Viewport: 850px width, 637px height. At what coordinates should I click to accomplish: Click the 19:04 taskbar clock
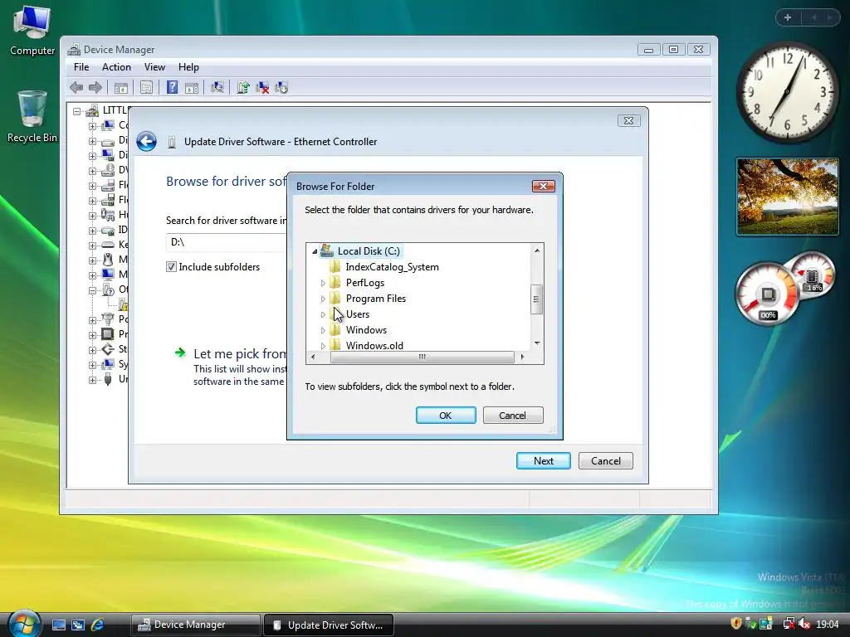tap(828, 625)
